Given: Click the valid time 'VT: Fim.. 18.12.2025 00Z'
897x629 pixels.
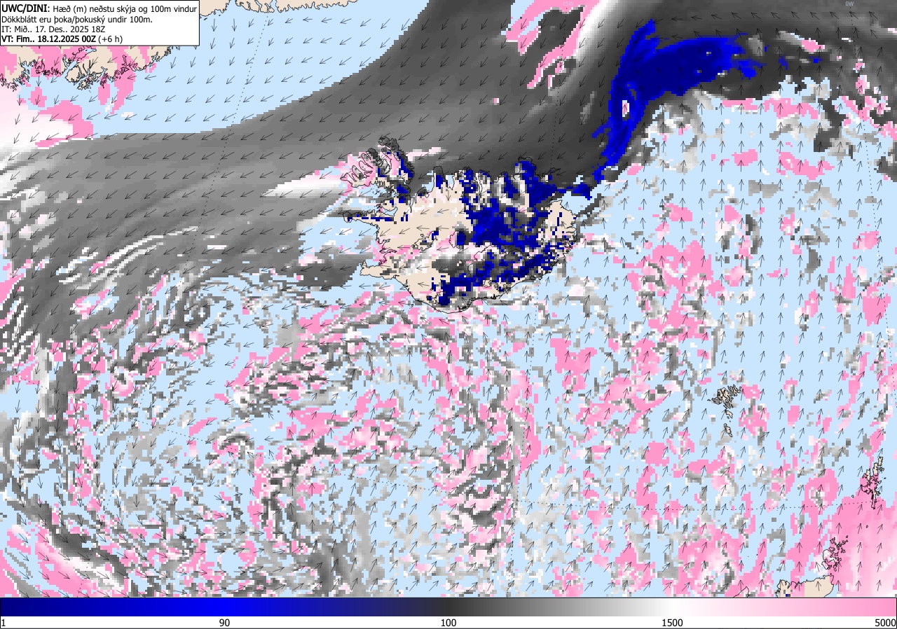Looking at the screenshot, I should (50, 40).
